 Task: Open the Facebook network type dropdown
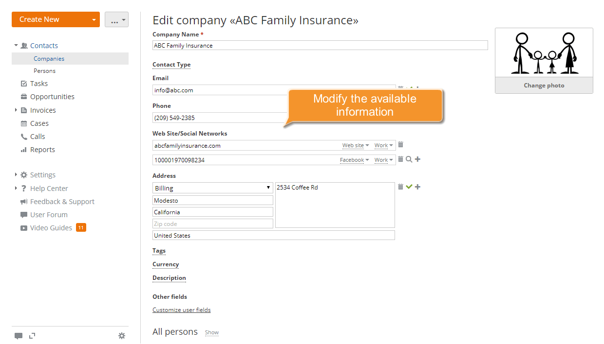(354, 160)
